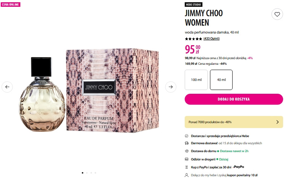Click the store pickup shop icon
This screenshot has height=180, width=288.
click(x=187, y=159)
